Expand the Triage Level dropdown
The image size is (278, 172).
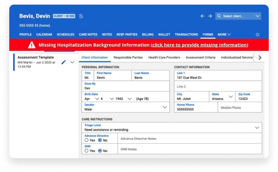(x=257, y=128)
